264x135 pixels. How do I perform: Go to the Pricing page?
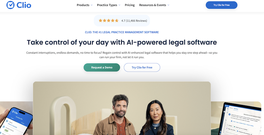130,5
